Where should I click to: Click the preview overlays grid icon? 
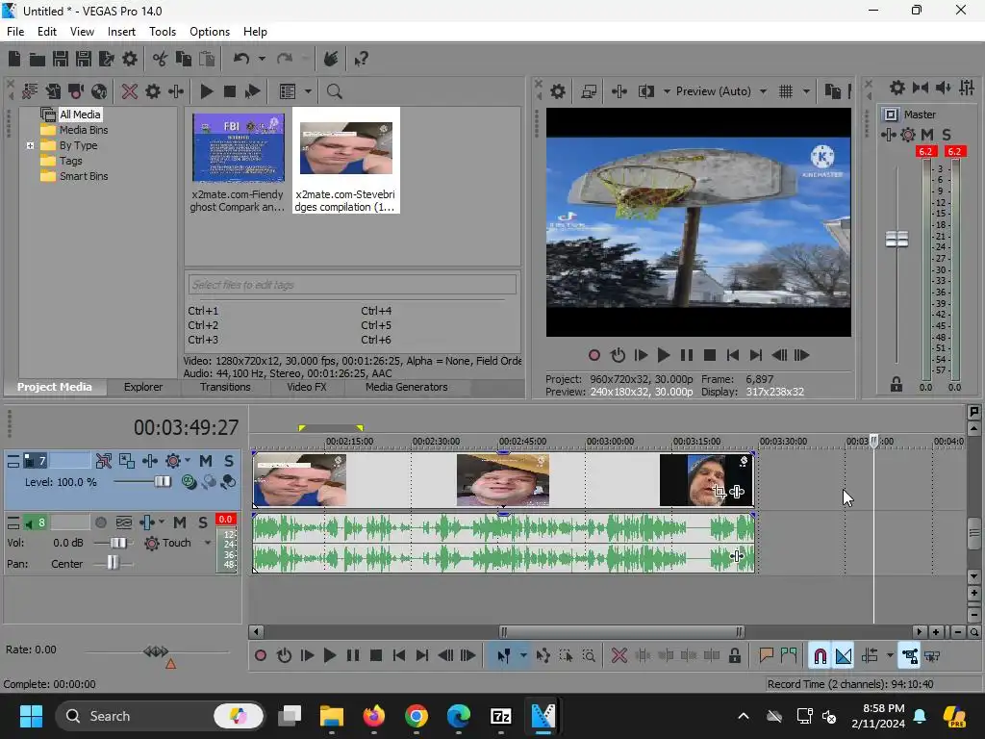coord(786,91)
